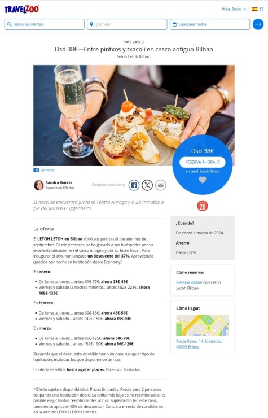The image size is (268, 418).
Task: Click Sandra García's profile photo
Action: [x=38, y=185]
